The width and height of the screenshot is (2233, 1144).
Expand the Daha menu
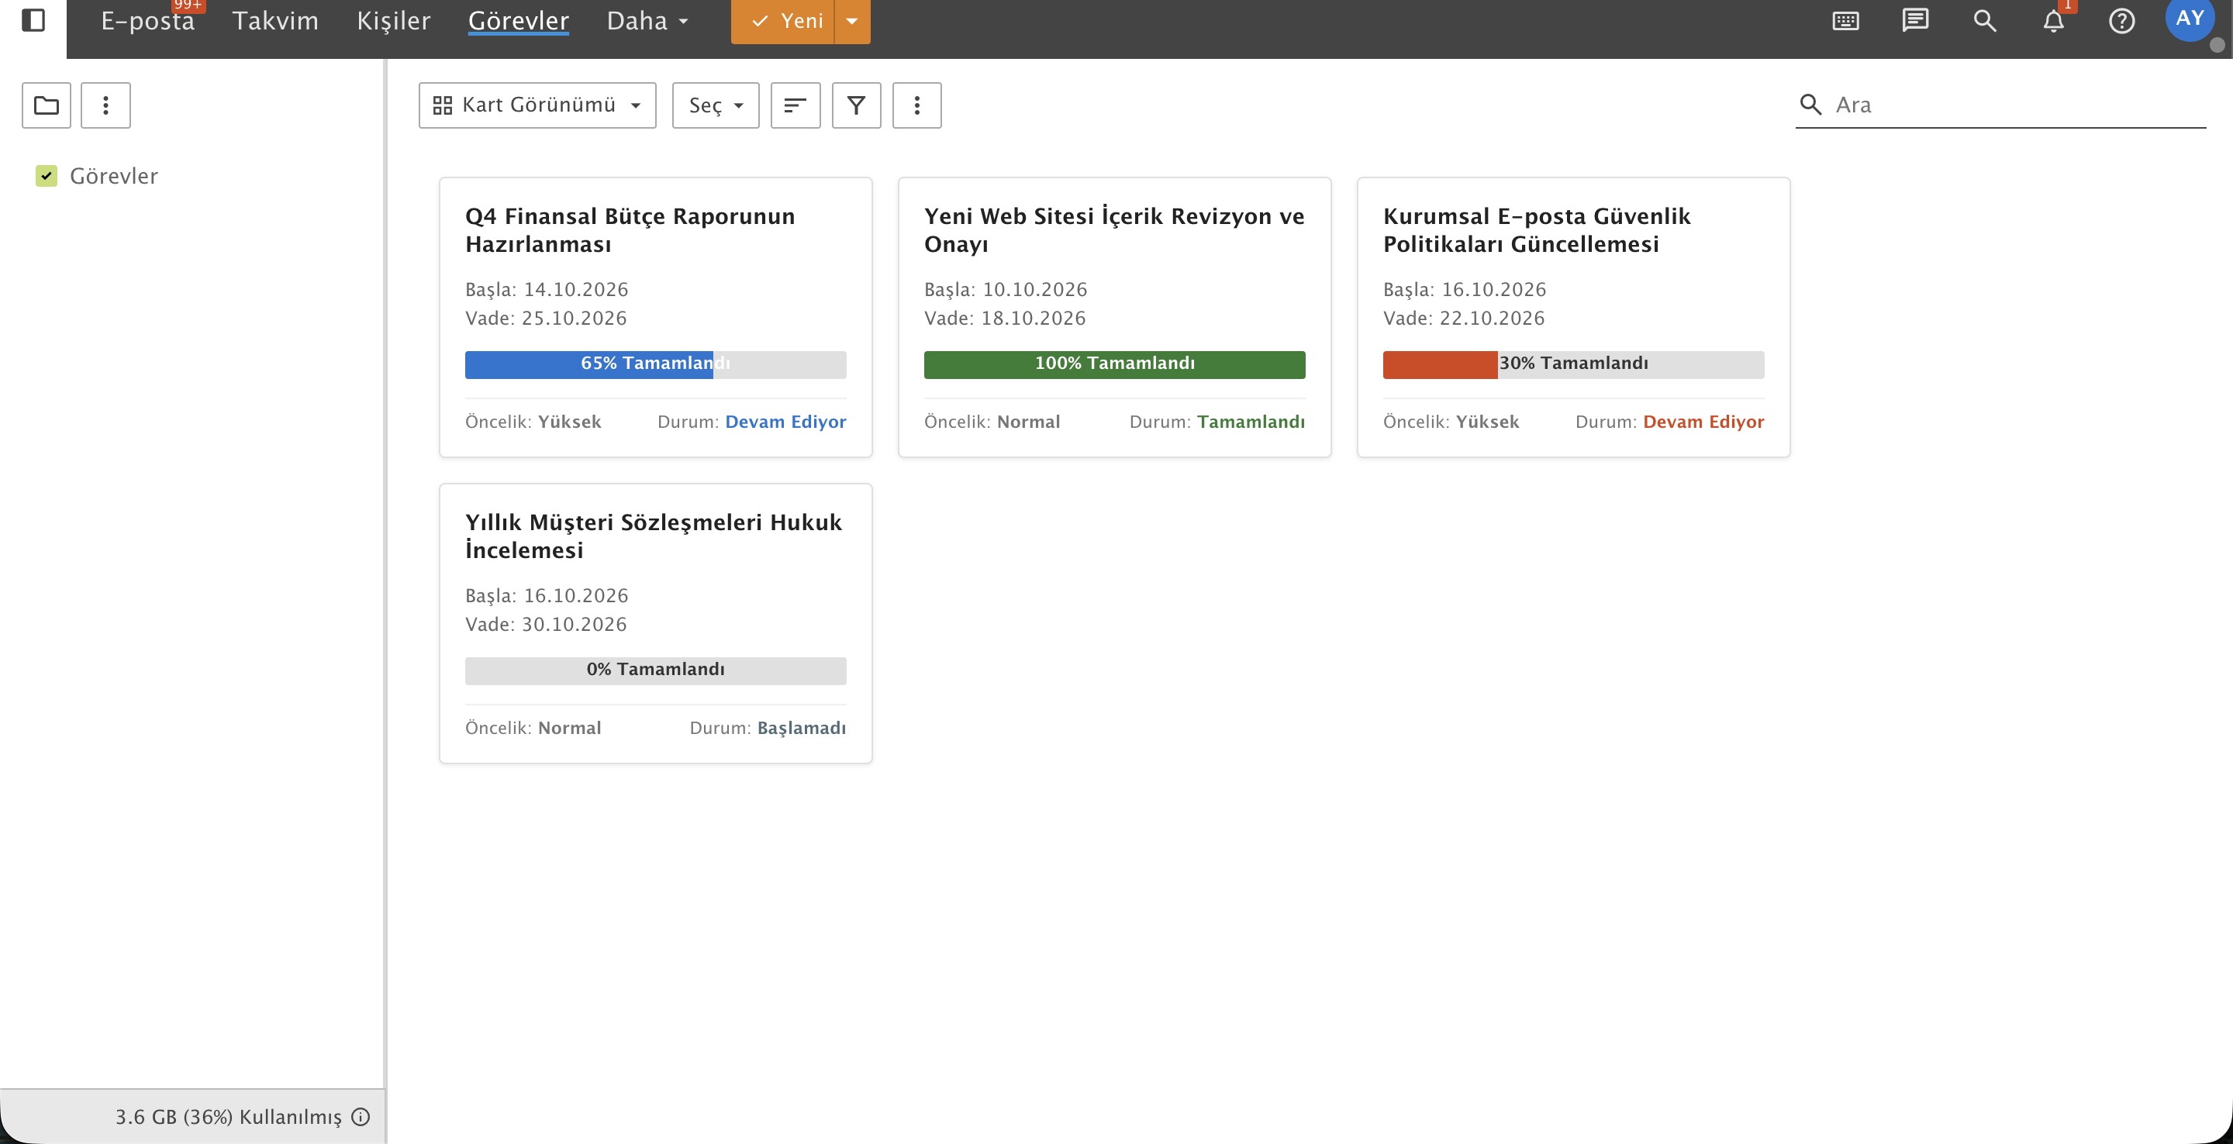647,21
